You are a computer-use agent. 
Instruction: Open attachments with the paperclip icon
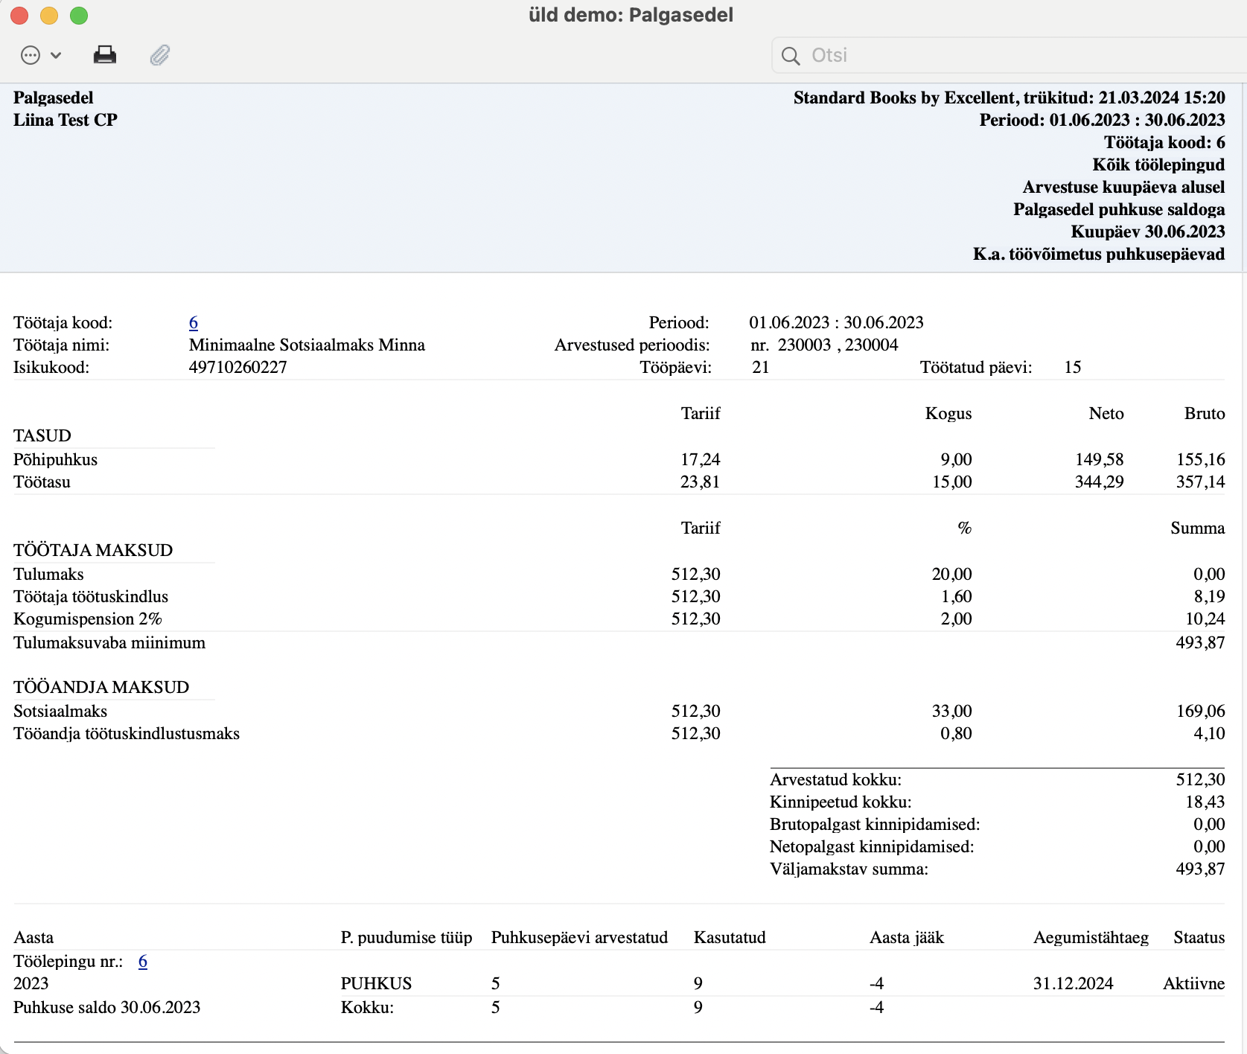(x=160, y=55)
